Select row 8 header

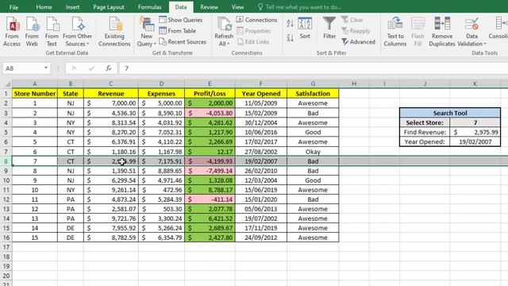tap(6, 161)
